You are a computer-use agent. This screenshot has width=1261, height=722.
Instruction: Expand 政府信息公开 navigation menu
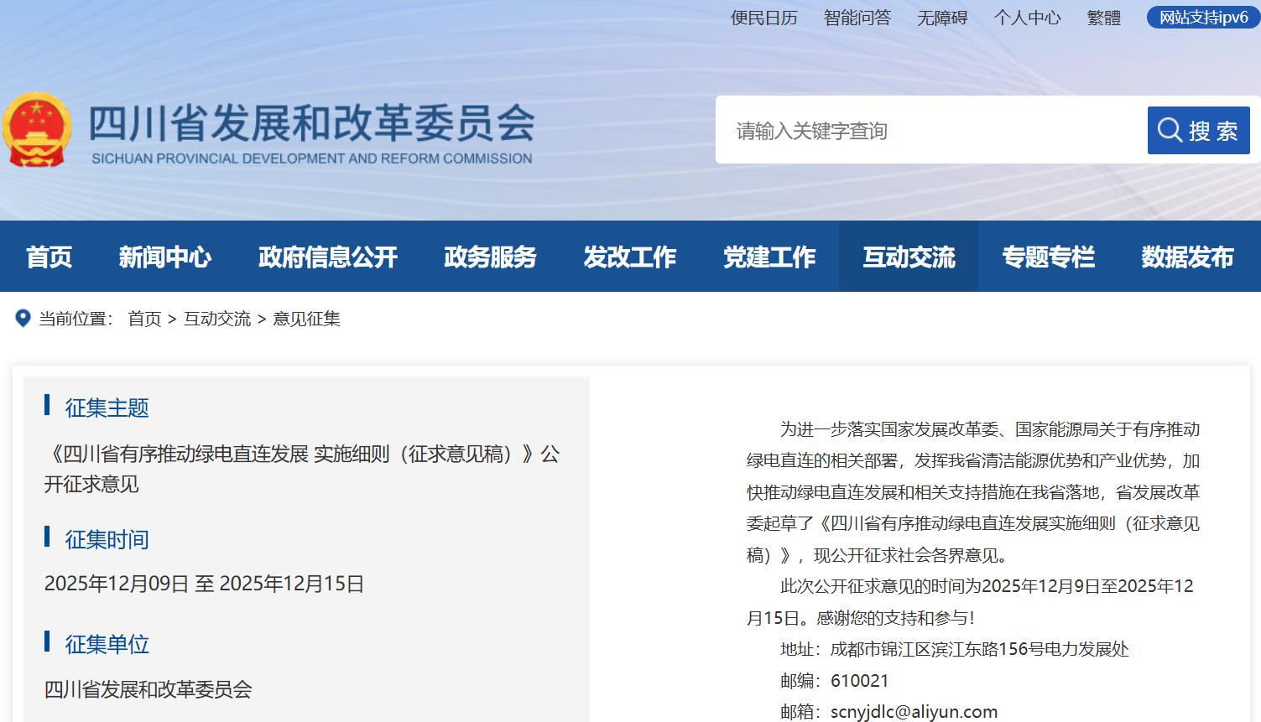[327, 257]
